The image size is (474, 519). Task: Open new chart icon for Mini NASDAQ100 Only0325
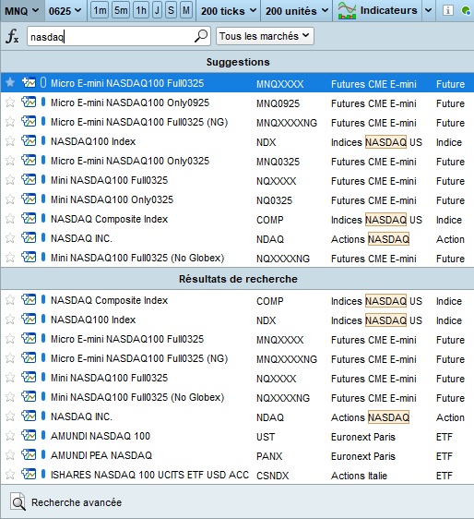coord(29,199)
